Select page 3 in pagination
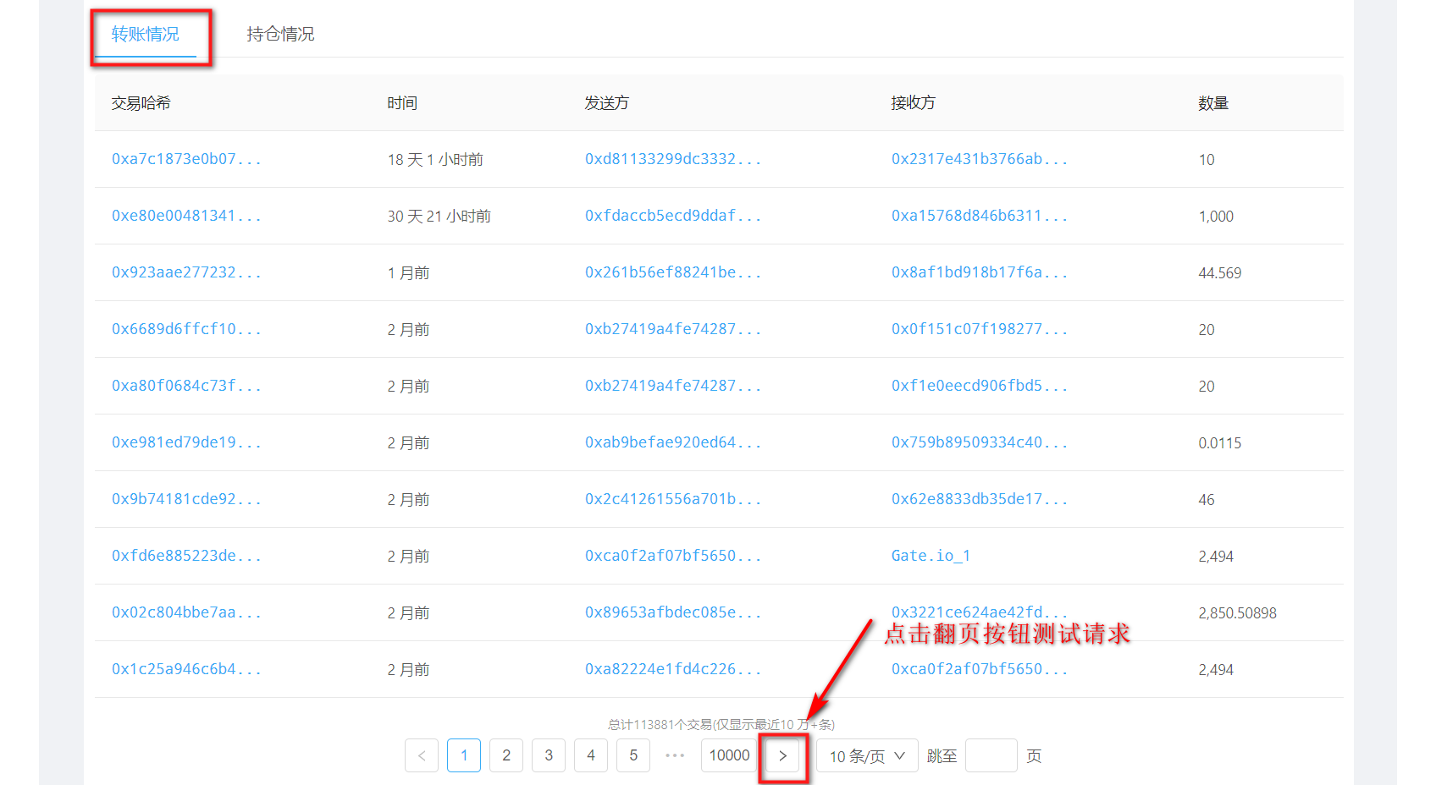This screenshot has width=1436, height=785. pyautogui.click(x=549, y=755)
